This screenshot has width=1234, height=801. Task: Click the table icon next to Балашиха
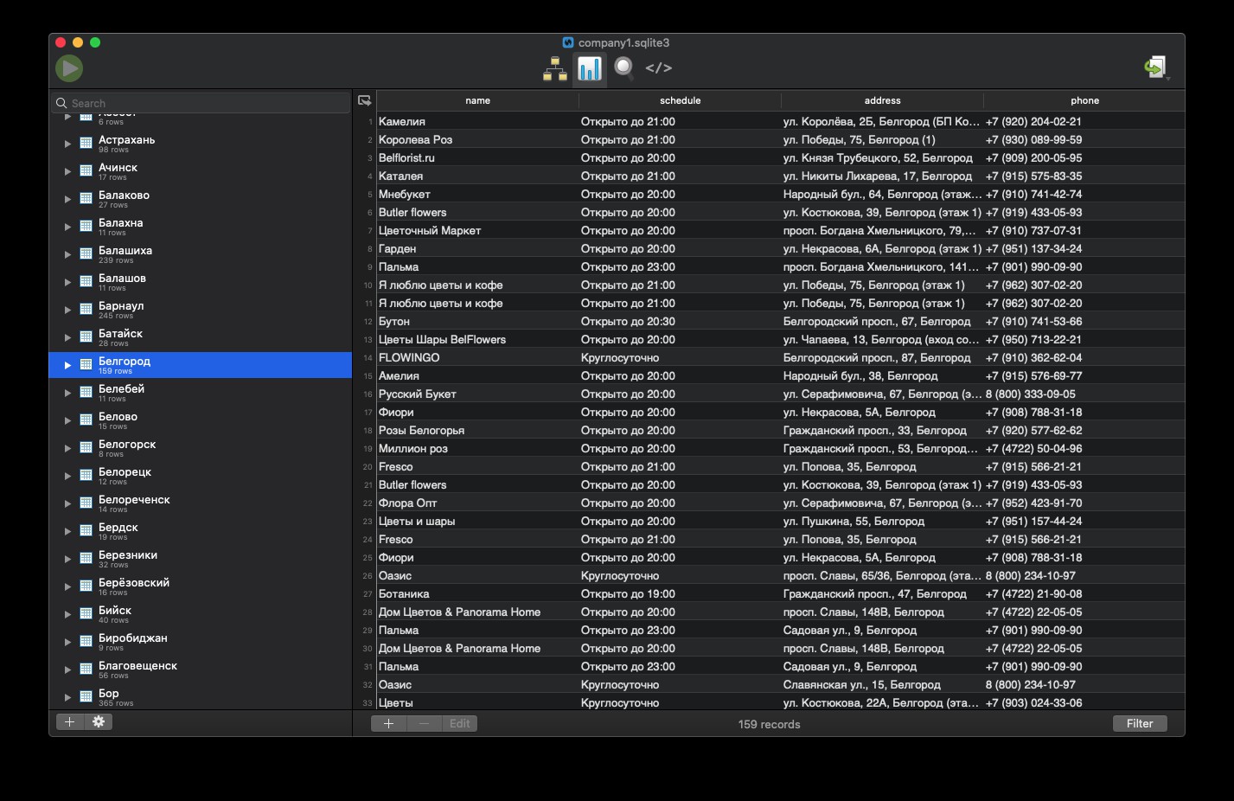(x=86, y=254)
